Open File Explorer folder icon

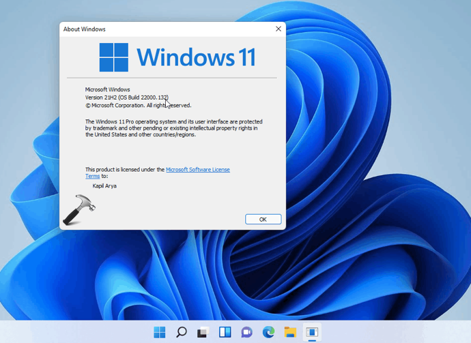pos(290,332)
